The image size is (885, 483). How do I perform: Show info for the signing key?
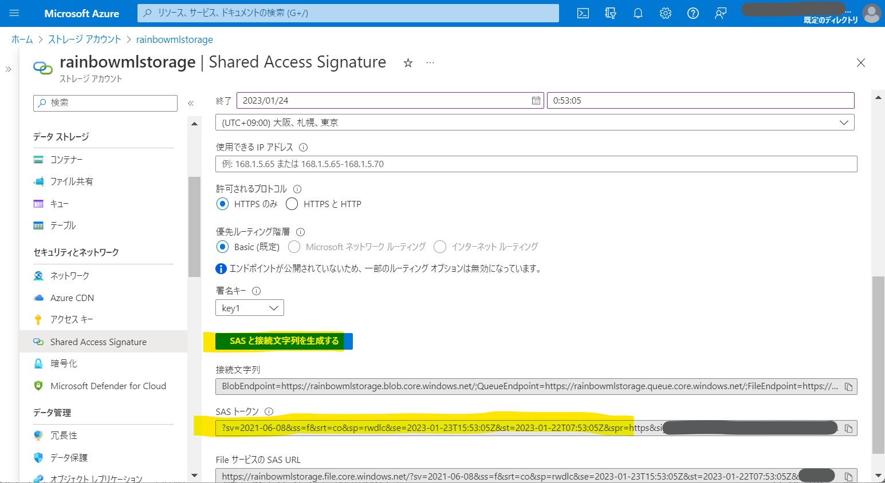click(x=257, y=291)
